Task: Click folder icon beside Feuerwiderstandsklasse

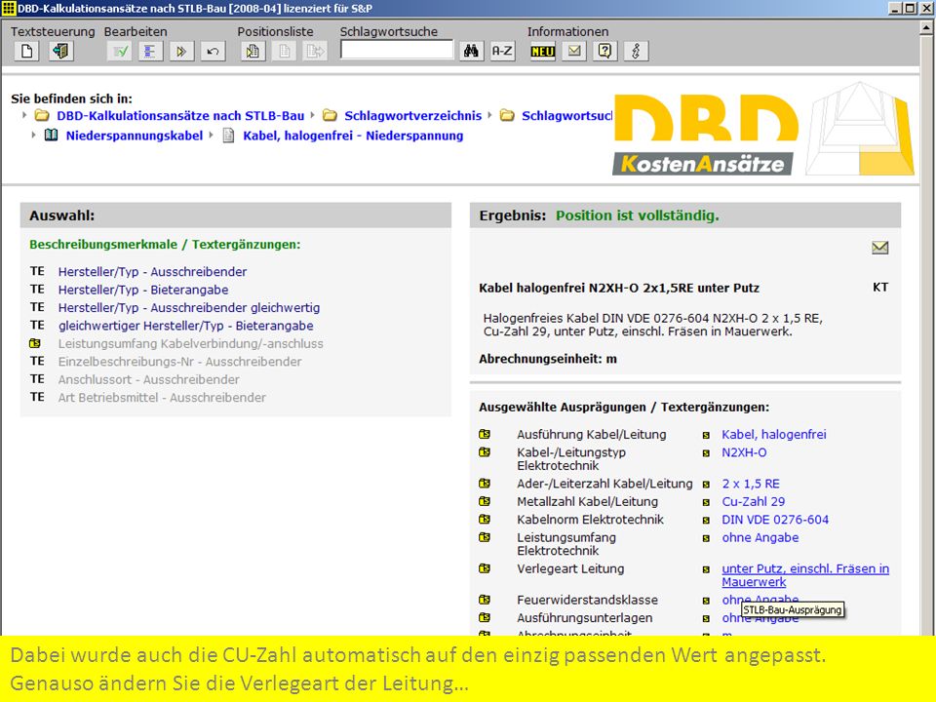Action: tap(485, 600)
